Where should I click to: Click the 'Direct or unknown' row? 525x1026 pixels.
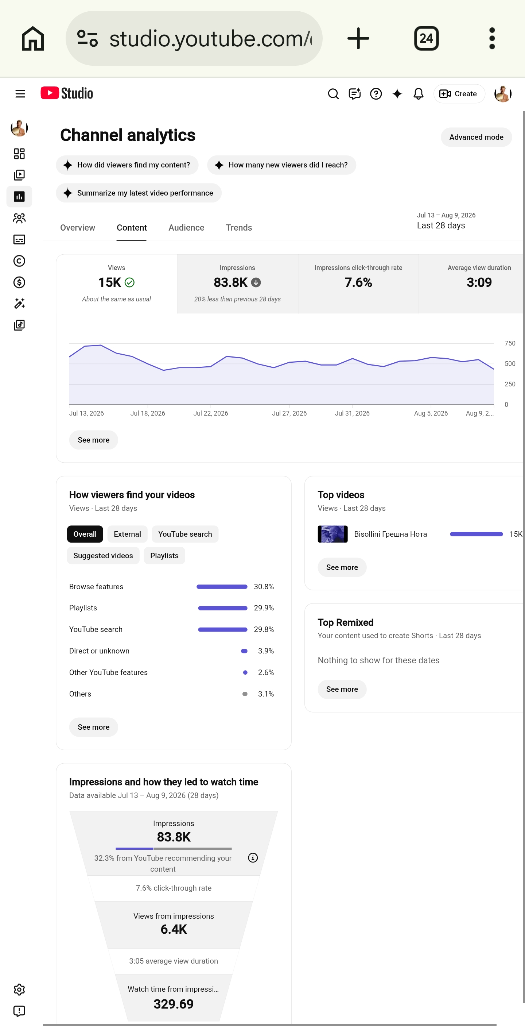(172, 651)
